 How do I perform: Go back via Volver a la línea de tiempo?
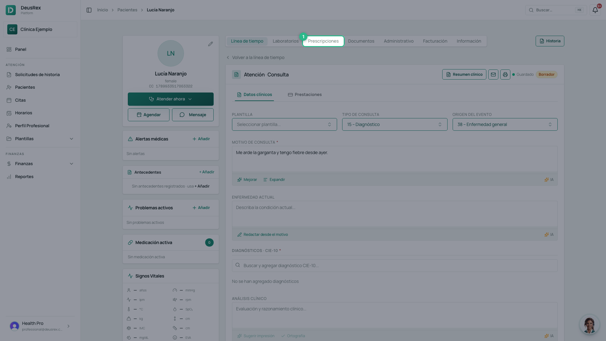[x=255, y=57]
